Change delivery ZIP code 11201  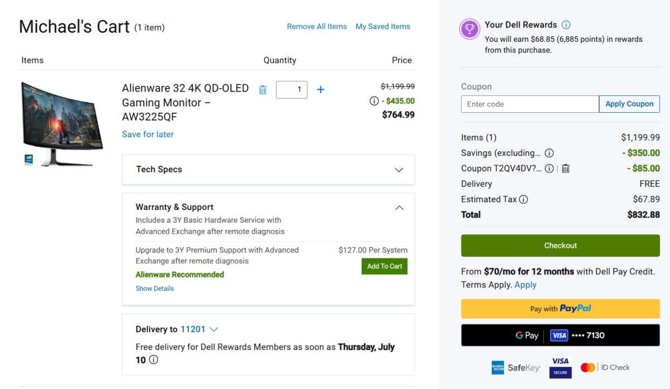(x=199, y=329)
